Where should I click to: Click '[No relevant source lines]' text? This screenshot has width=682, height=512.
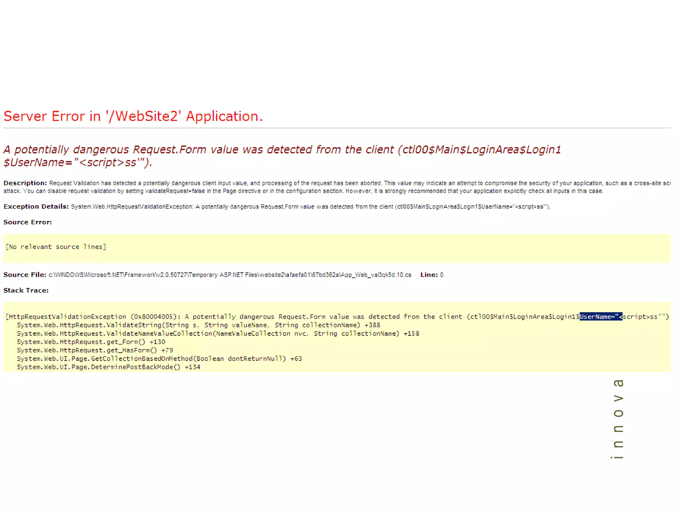click(x=56, y=247)
